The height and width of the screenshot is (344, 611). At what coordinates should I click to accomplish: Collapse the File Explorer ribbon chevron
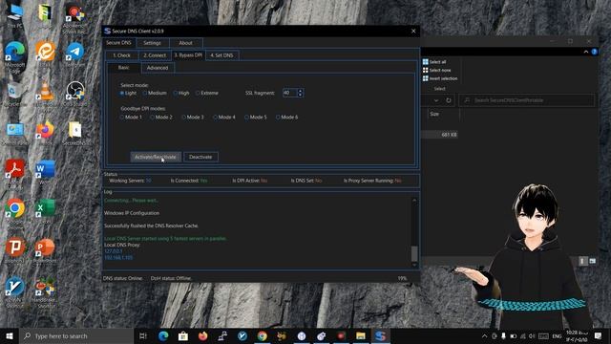click(x=586, y=52)
